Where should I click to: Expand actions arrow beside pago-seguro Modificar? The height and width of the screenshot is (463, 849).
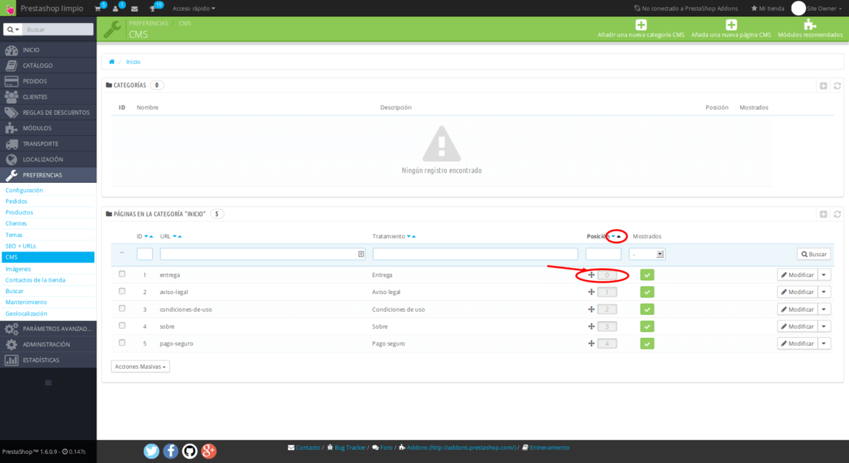pyautogui.click(x=824, y=343)
